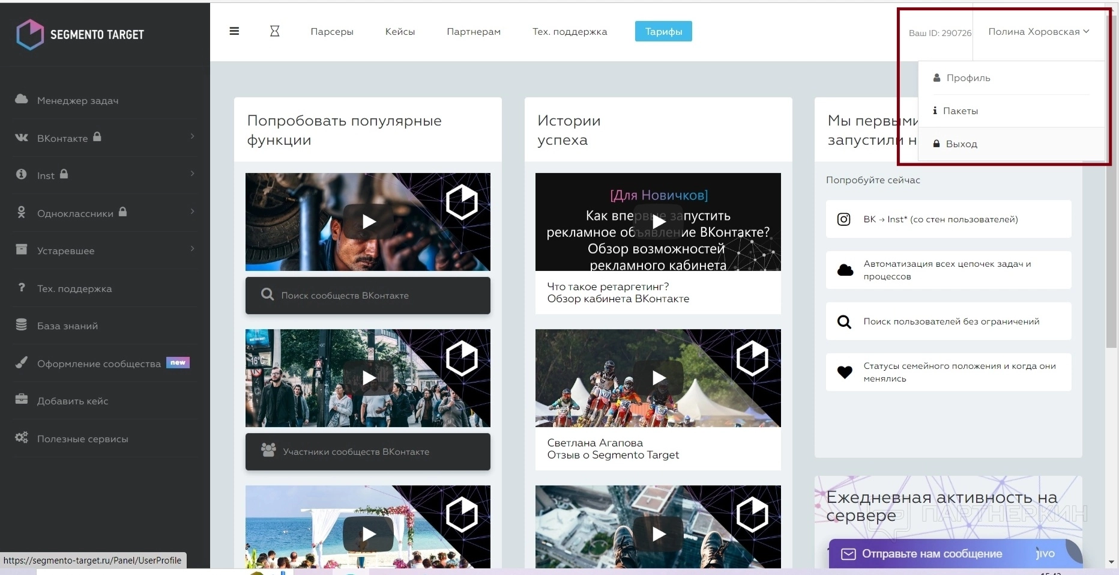Play the motocross video for Светлана Агапова
The height and width of the screenshot is (575, 1119).
click(x=658, y=378)
